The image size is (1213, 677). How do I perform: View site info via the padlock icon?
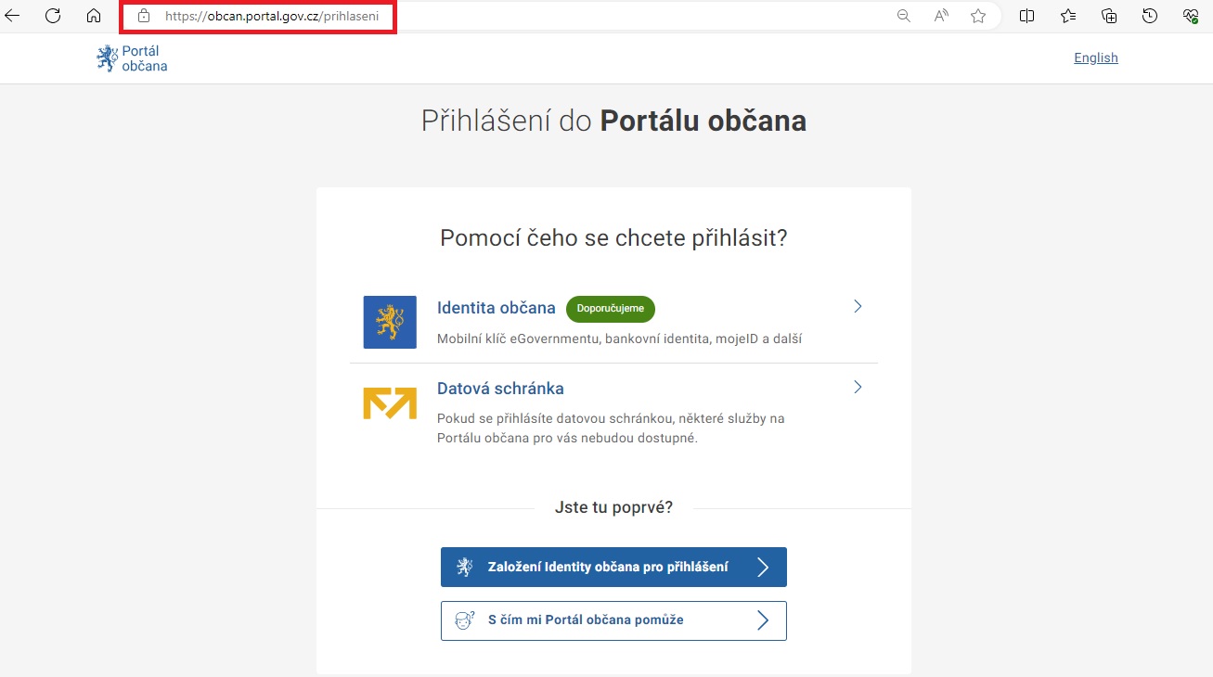pos(143,16)
